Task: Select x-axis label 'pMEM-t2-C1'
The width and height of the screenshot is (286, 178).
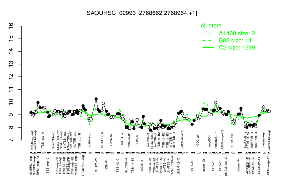Action: point(178,165)
